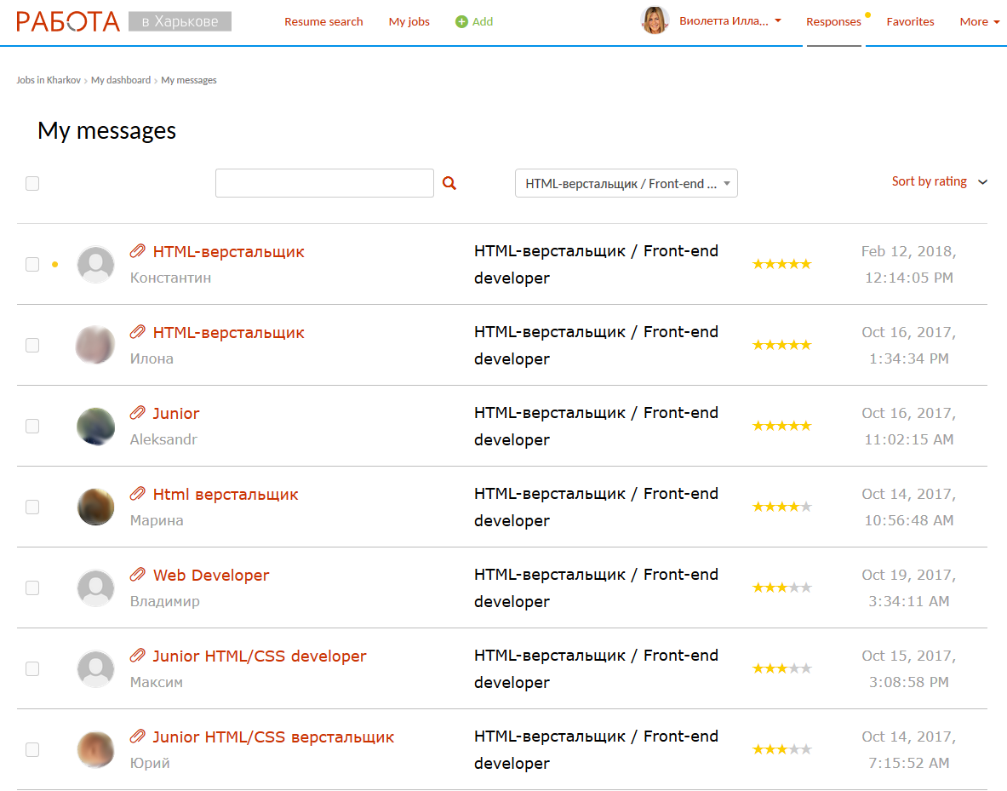Set Владимир's rating using the stars
Viewport: 1007px width, 791px height.
point(781,588)
